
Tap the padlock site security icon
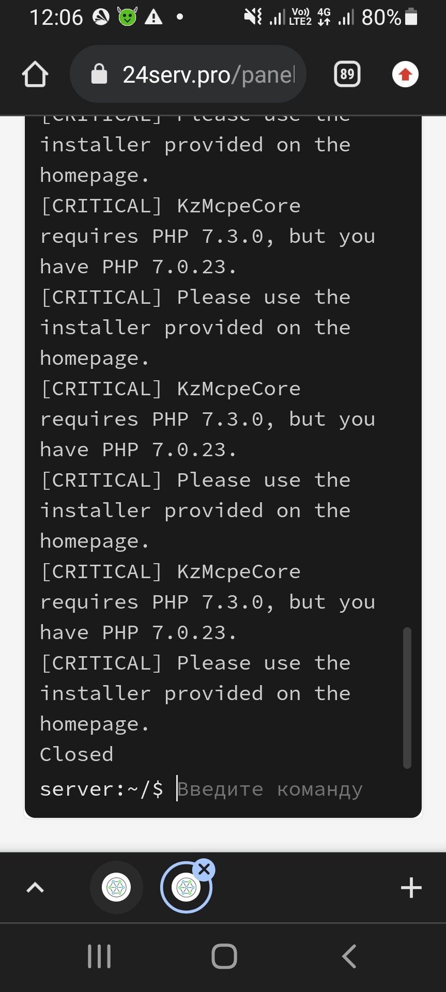pos(99,74)
